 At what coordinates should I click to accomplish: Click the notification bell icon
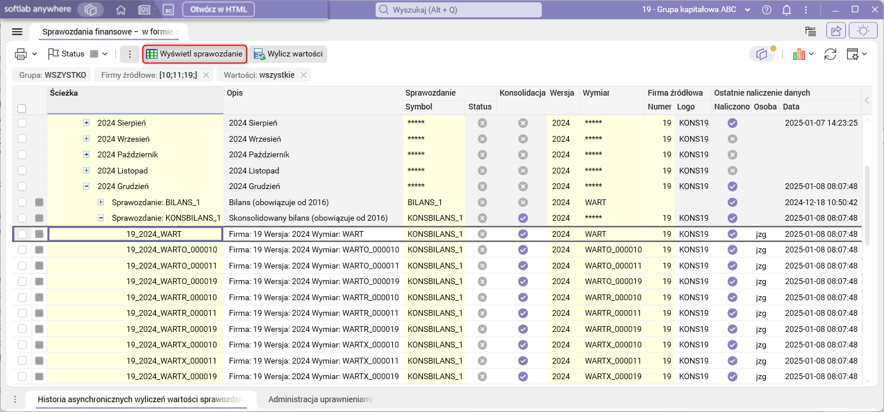pyautogui.click(x=786, y=10)
